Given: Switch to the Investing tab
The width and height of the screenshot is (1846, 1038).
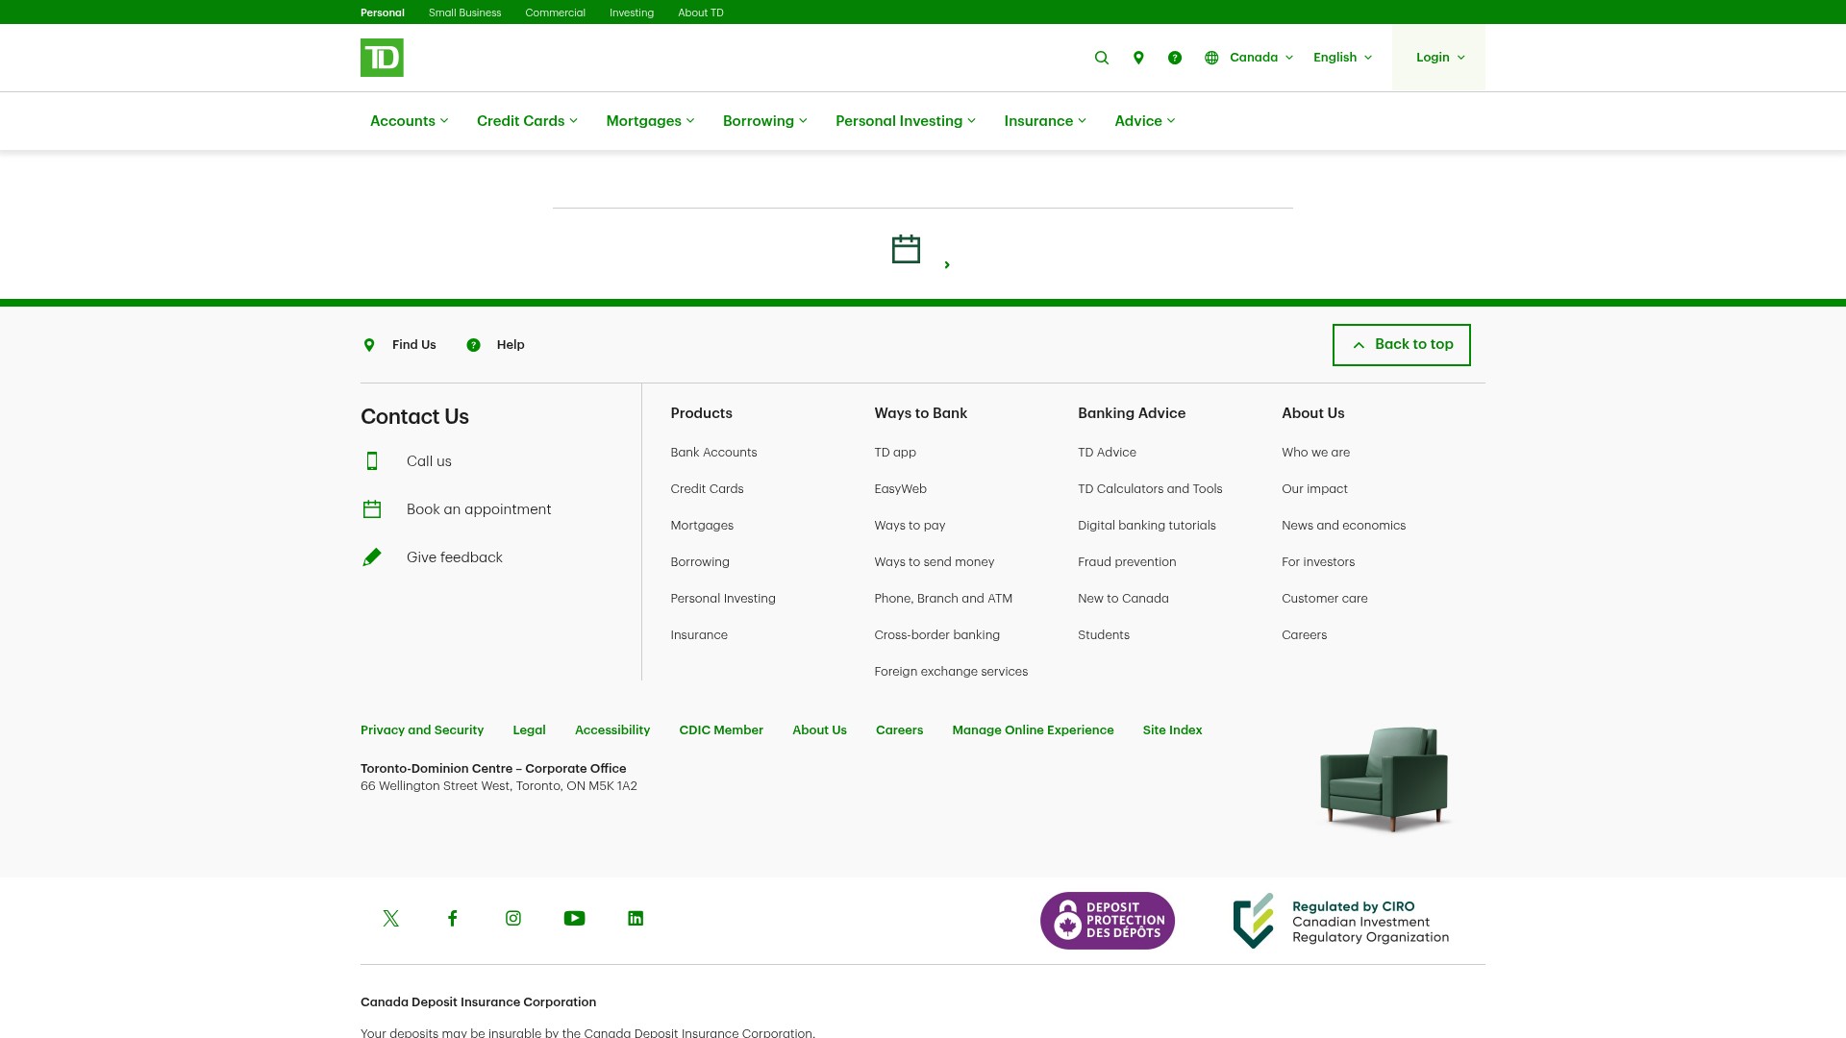Looking at the screenshot, I should tap(632, 12).
